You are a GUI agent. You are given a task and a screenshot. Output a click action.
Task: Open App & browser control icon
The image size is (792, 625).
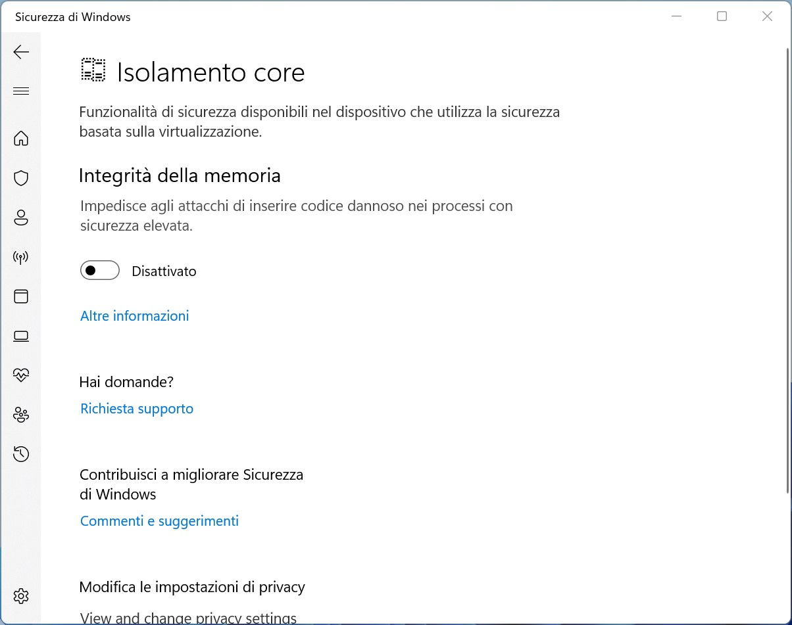point(21,296)
